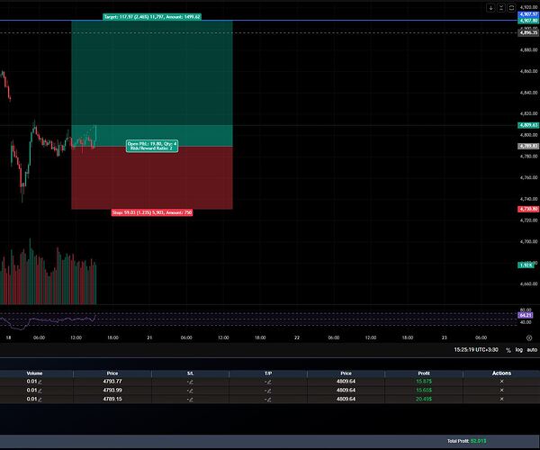
Task: Click the blue 4,907.97 price label
Action: pyautogui.click(x=528, y=14)
